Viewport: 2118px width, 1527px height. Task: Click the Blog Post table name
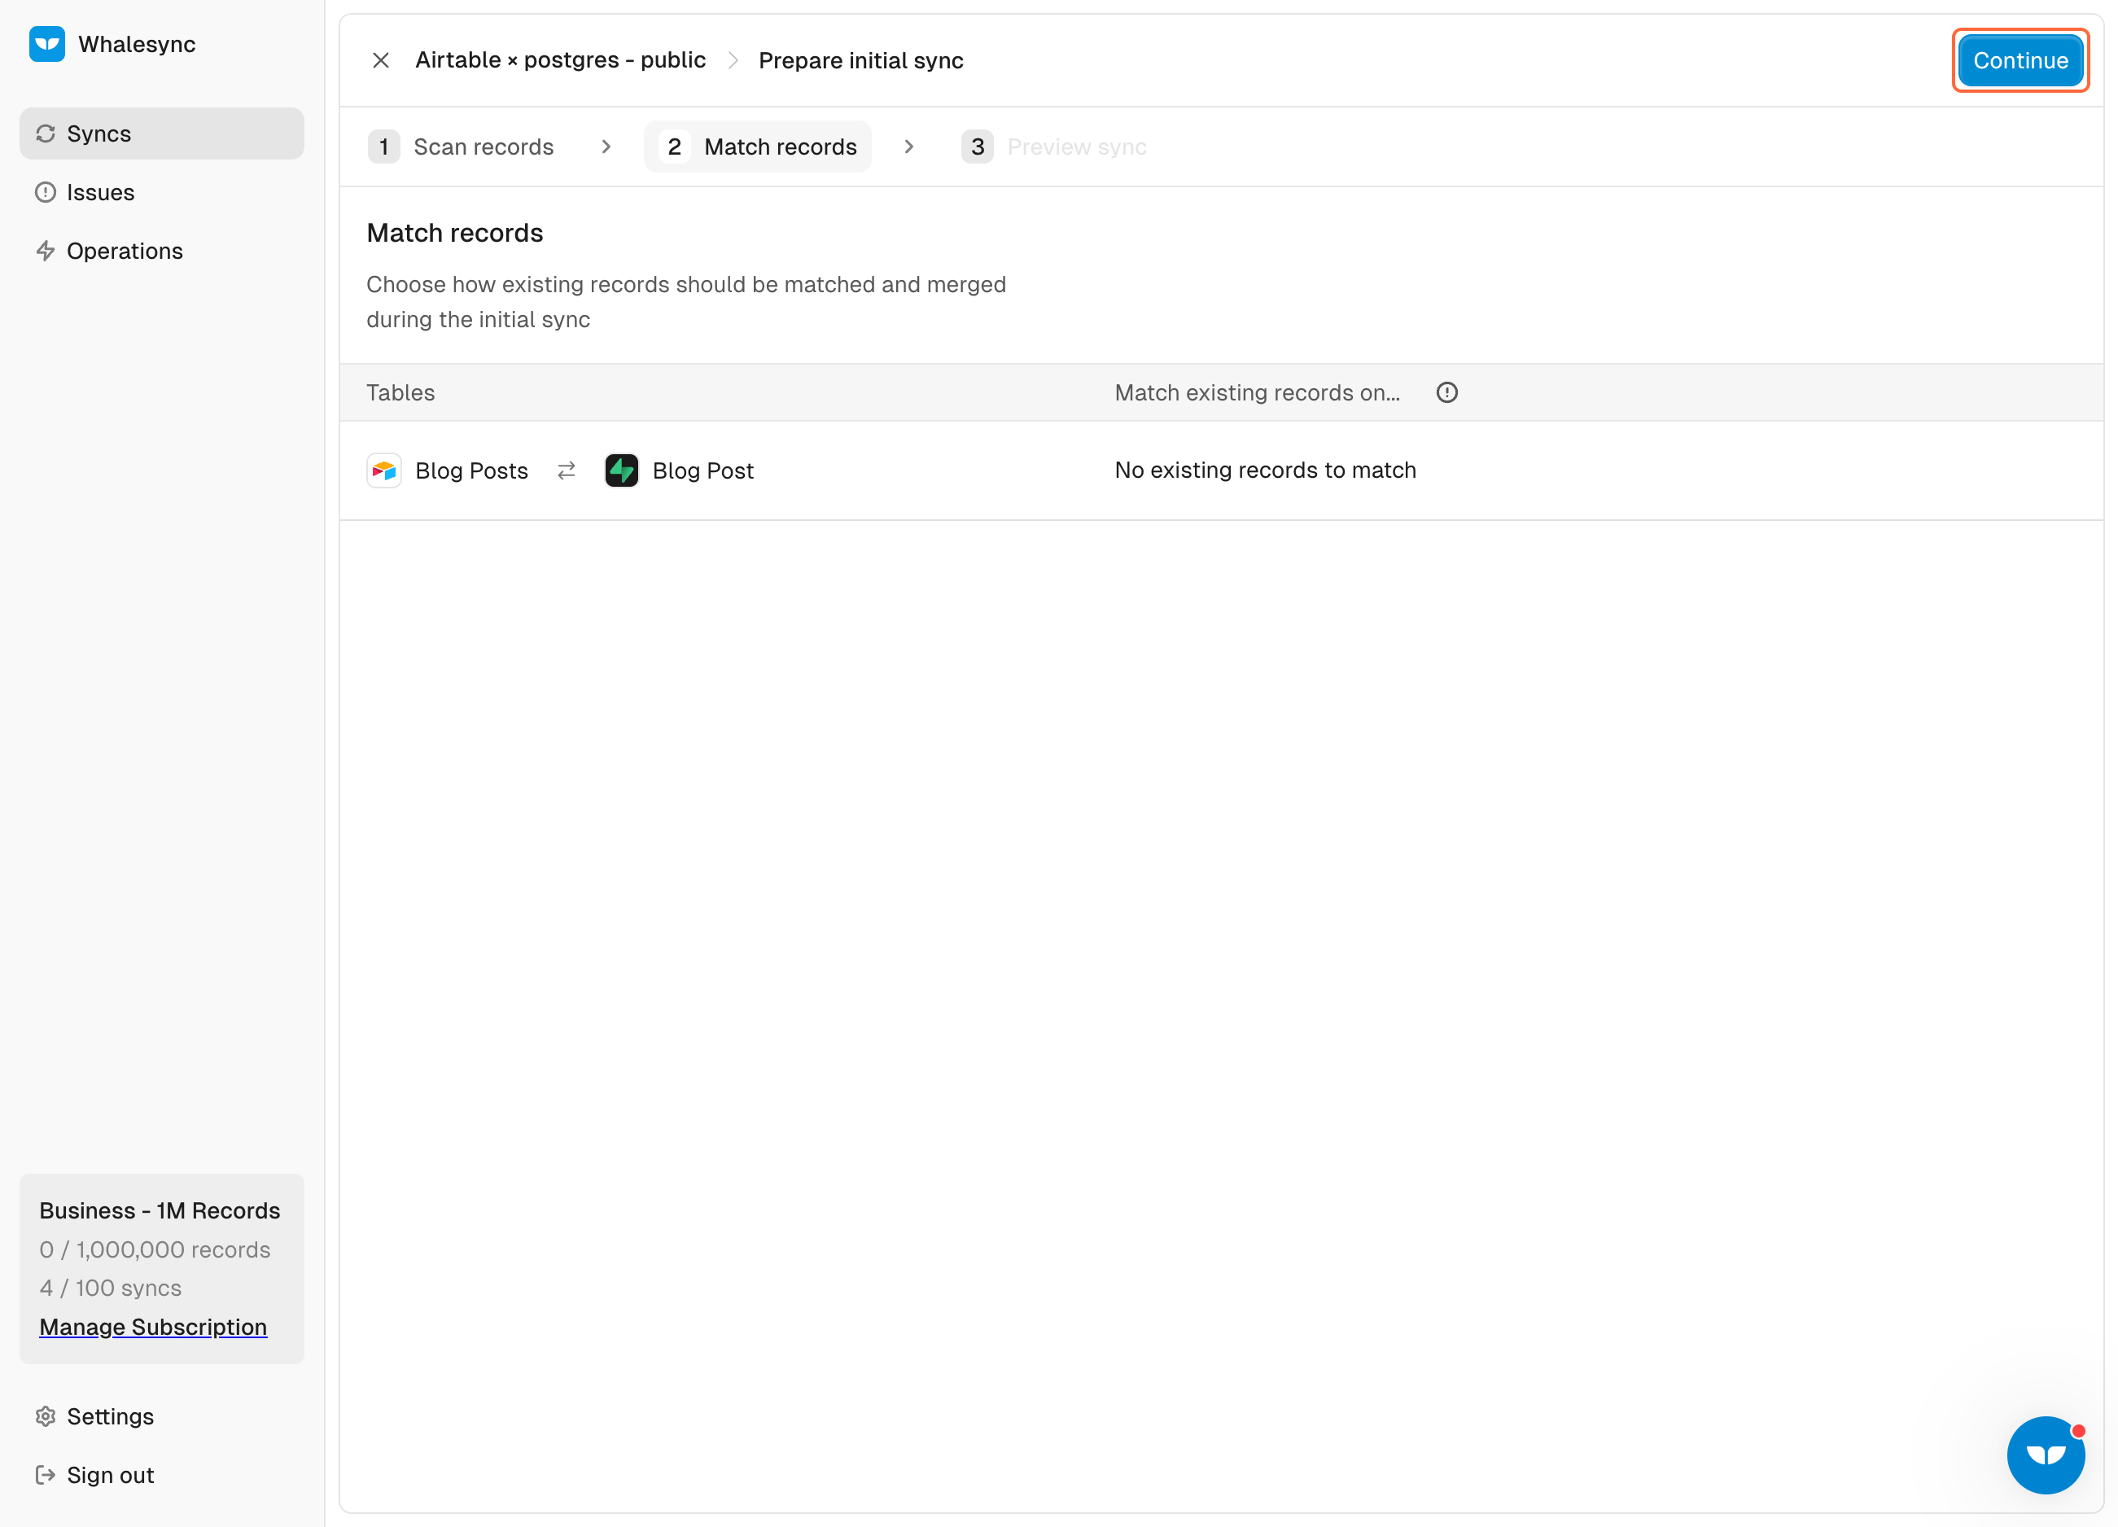(x=703, y=470)
